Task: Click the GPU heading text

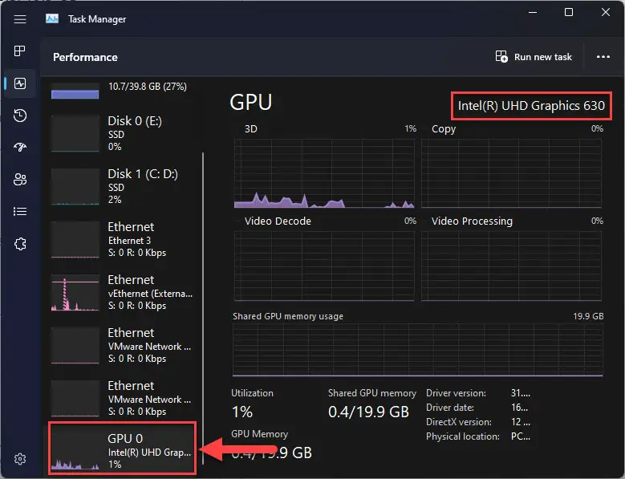Action: tap(250, 102)
